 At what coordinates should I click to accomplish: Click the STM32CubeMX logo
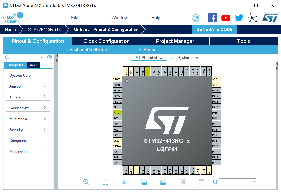point(13,18)
